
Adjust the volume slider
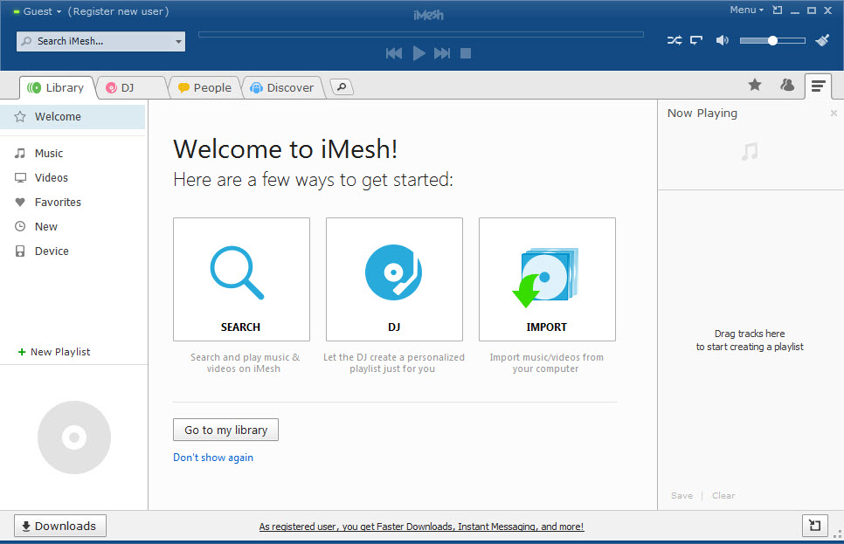[x=772, y=40]
